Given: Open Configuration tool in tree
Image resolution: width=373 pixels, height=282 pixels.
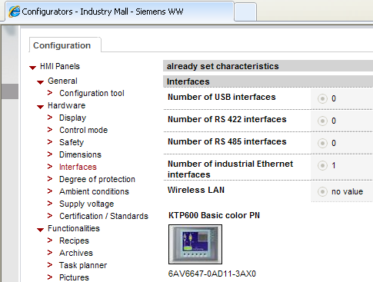Looking at the screenshot, I should [92, 93].
